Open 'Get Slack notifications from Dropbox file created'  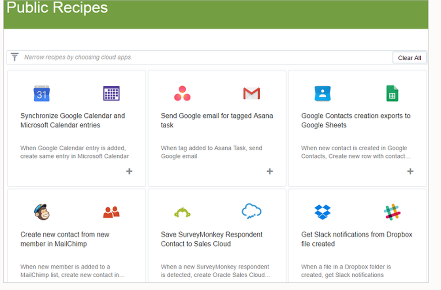tap(357, 239)
